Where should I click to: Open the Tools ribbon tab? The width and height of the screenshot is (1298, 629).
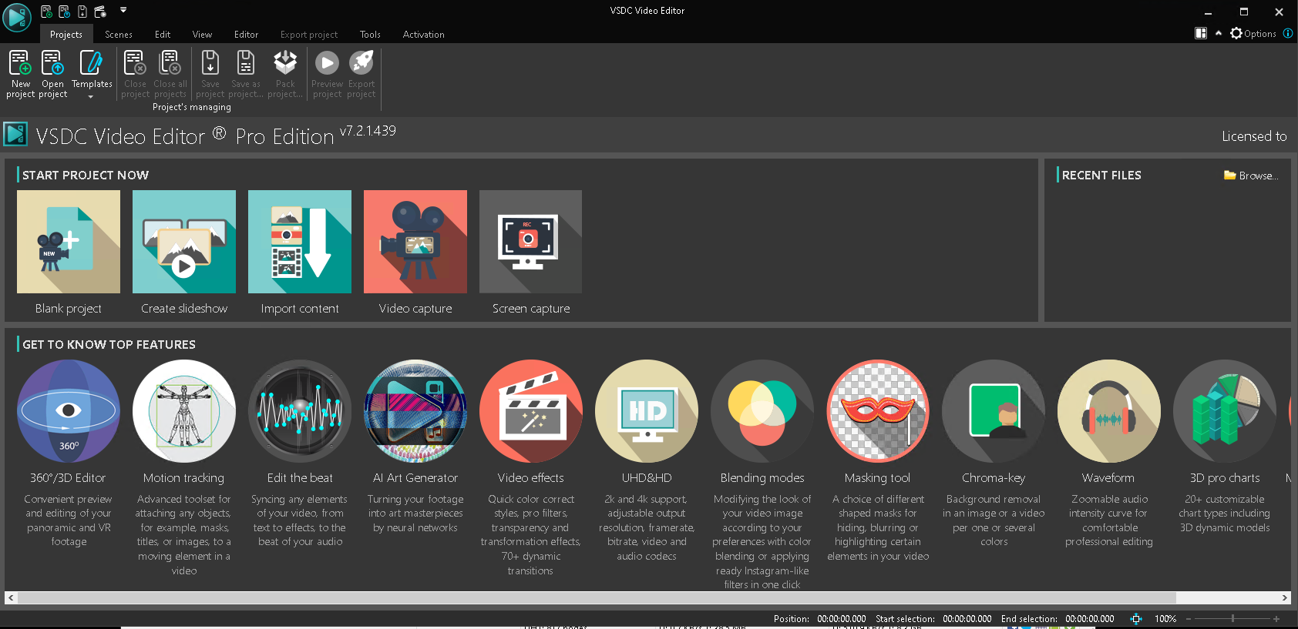coord(370,35)
